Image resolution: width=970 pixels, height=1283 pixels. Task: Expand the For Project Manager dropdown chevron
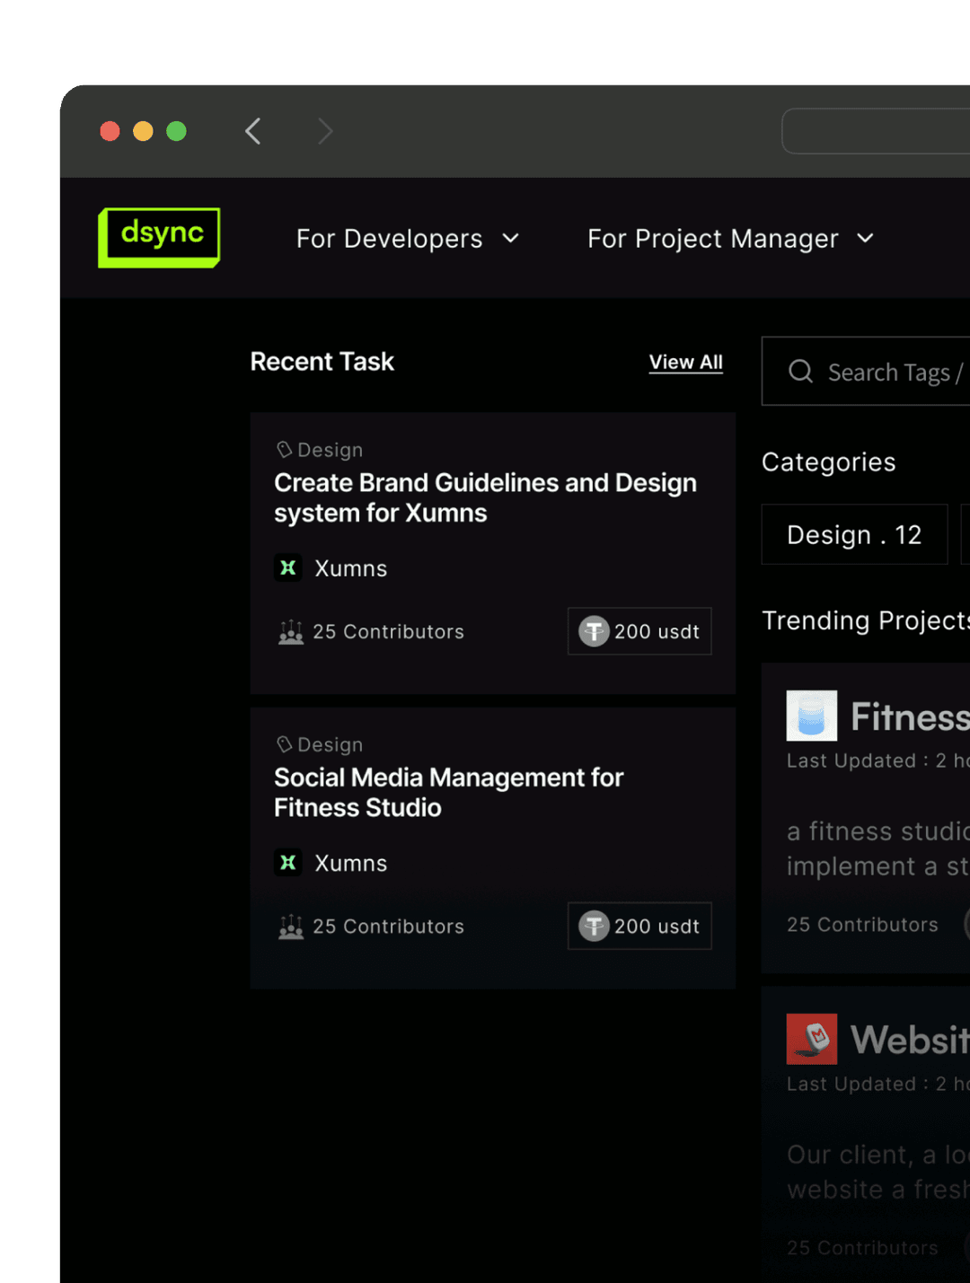coord(865,239)
